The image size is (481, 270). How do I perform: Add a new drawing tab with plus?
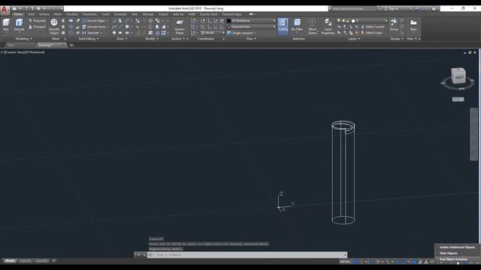71,45
